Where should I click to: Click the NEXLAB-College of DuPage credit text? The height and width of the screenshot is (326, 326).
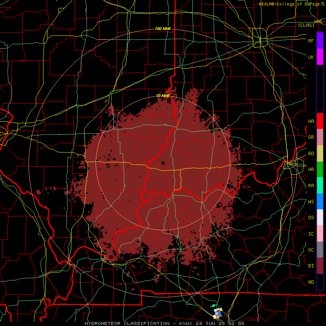point(291,4)
